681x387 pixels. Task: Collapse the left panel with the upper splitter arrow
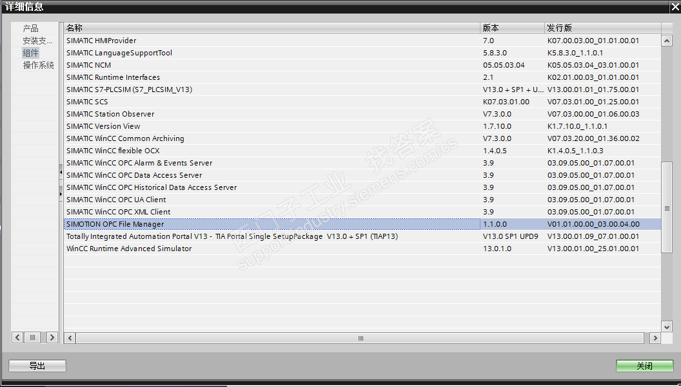61,172
